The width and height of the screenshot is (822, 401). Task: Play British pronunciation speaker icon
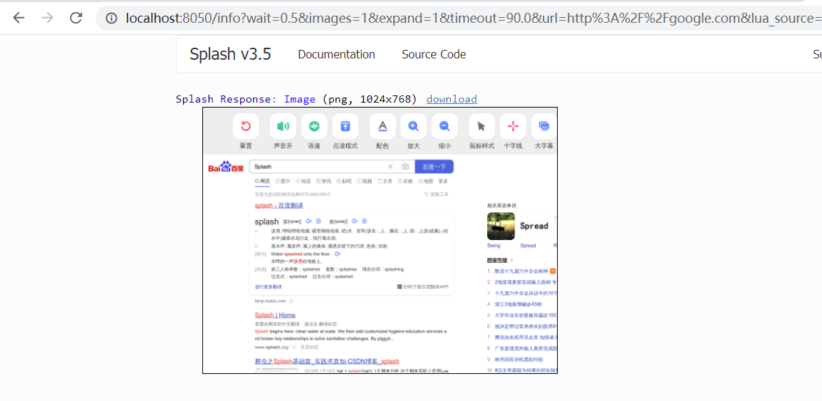tap(308, 222)
